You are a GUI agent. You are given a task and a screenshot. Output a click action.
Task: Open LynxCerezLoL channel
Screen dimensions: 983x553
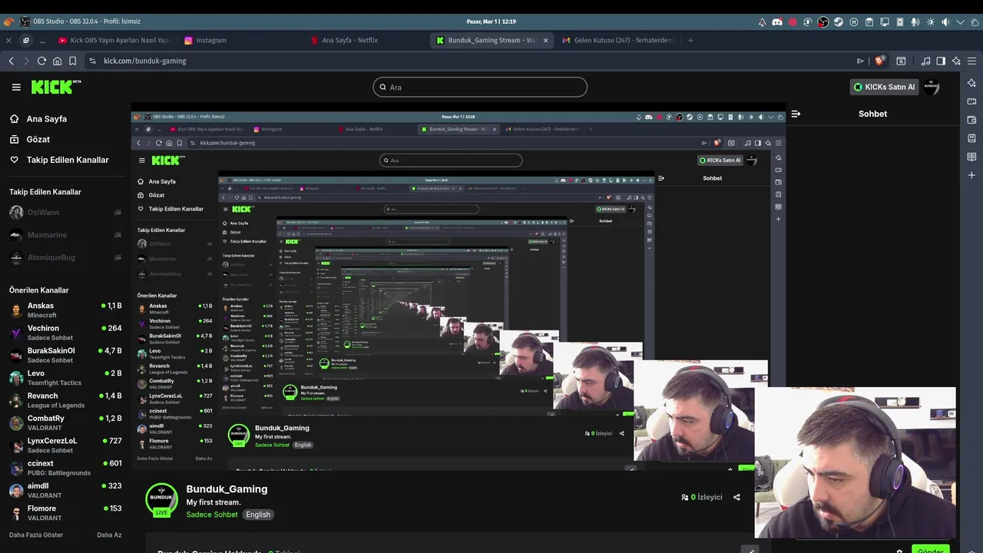[x=65, y=445]
